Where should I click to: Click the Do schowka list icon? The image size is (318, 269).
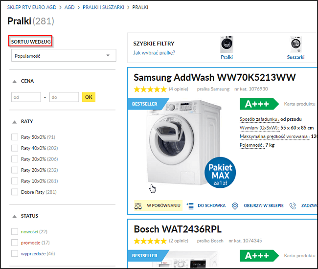coord(190,206)
